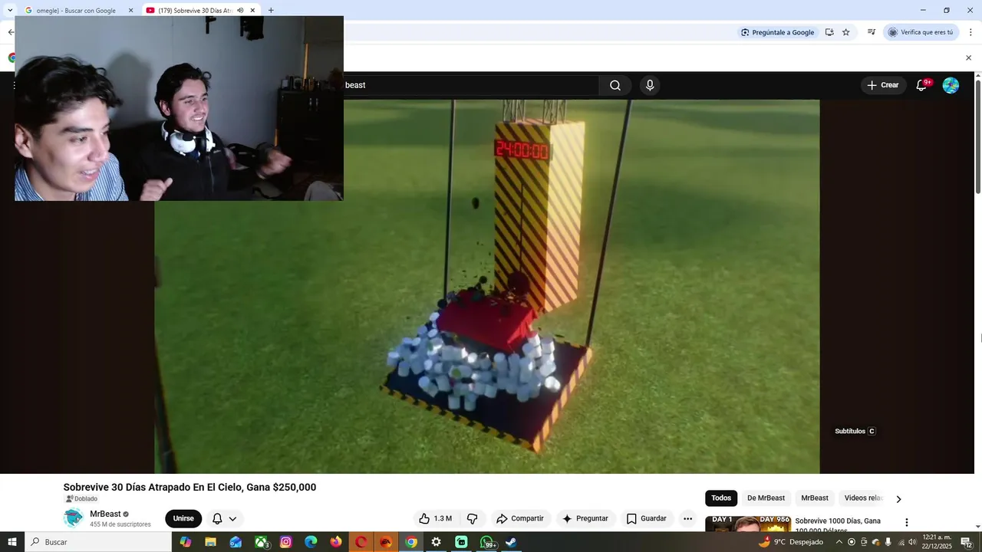Image resolution: width=982 pixels, height=552 pixels.
Task: Select the Videos relacionados filter chip
Action: point(863,498)
